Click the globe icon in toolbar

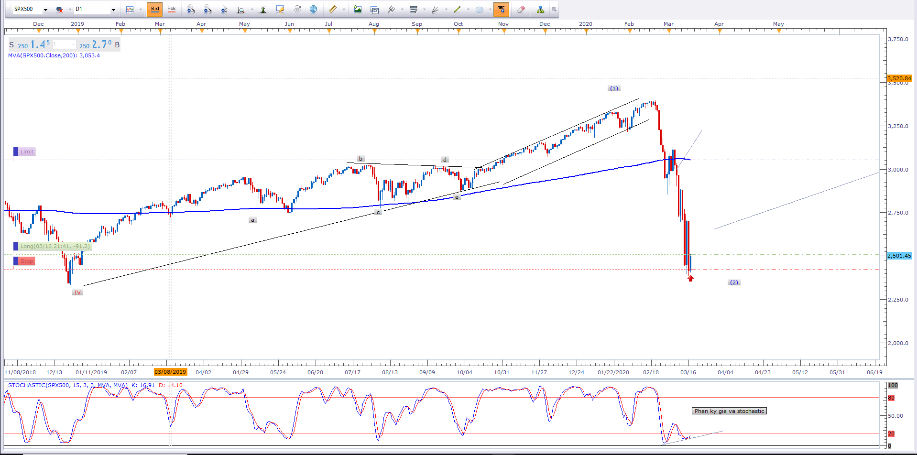click(313, 9)
